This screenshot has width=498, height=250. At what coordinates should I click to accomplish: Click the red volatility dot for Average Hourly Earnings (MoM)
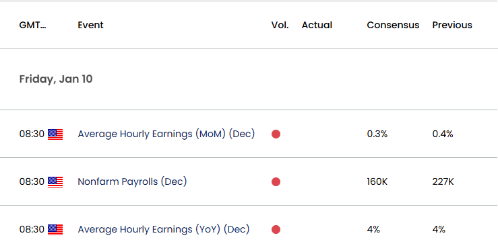(276, 134)
